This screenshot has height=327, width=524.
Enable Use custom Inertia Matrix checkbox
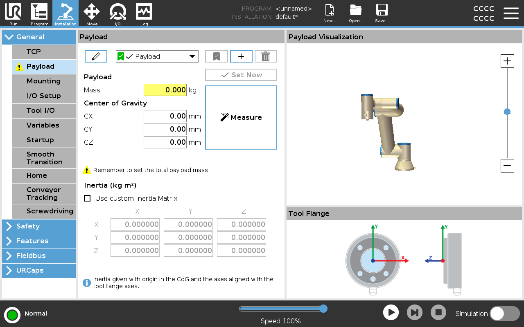(x=87, y=198)
